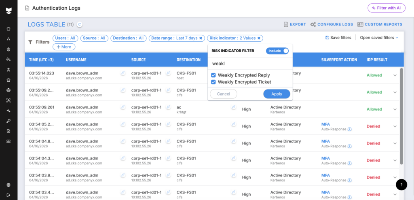
Task: Expand the 03:55:14.023 log row chevron
Action: tap(395, 75)
